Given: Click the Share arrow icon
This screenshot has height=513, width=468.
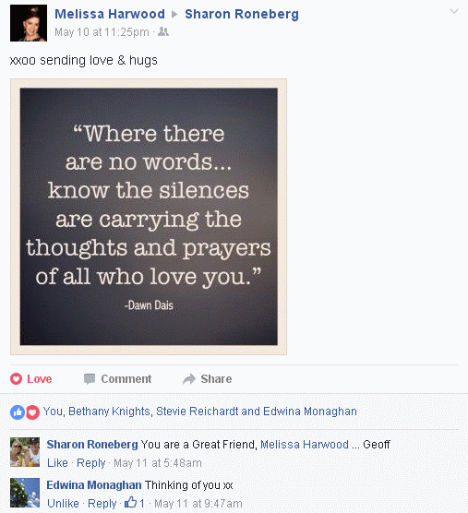Looking at the screenshot, I should click(x=189, y=379).
